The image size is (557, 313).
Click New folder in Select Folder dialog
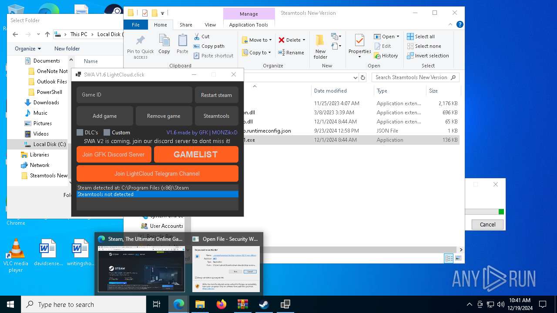[x=67, y=49]
